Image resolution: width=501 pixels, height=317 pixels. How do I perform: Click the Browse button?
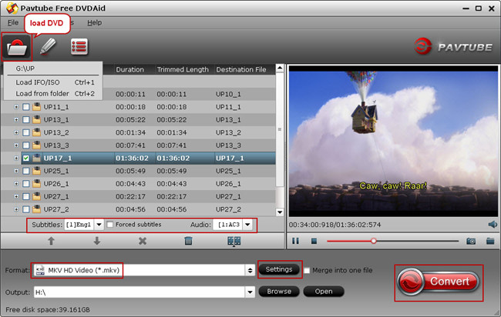[x=279, y=292]
